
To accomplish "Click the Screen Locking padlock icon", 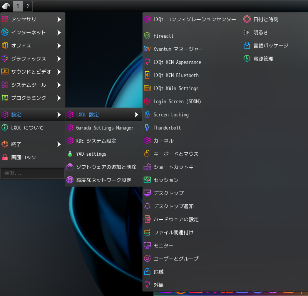I will pos(147,114).
